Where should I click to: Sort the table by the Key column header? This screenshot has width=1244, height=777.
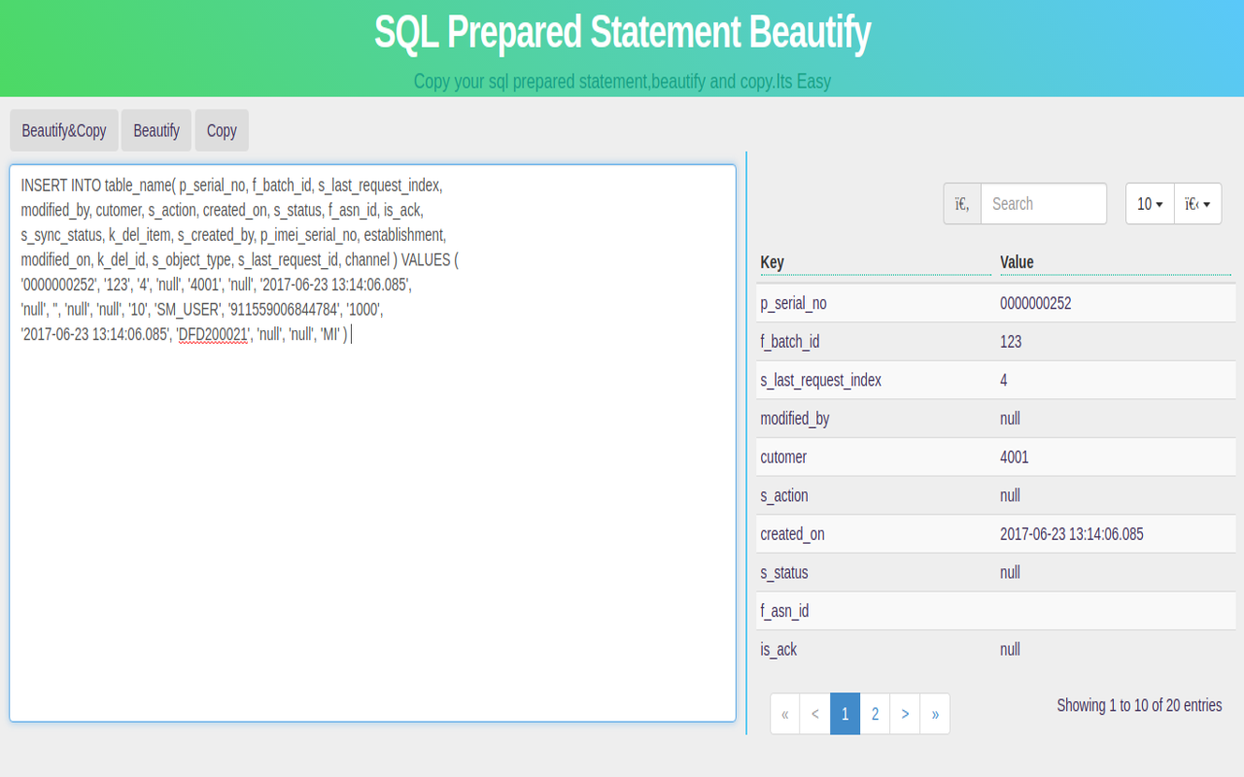(x=772, y=261)
